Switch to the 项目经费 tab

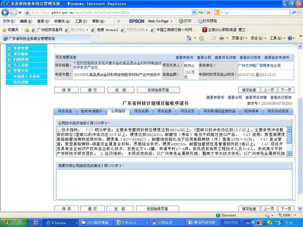164,111
